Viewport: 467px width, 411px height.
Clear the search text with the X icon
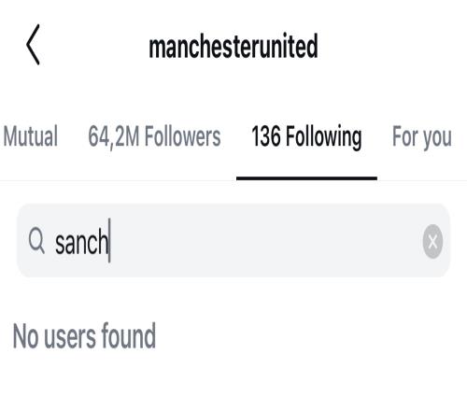pos(432,241)
